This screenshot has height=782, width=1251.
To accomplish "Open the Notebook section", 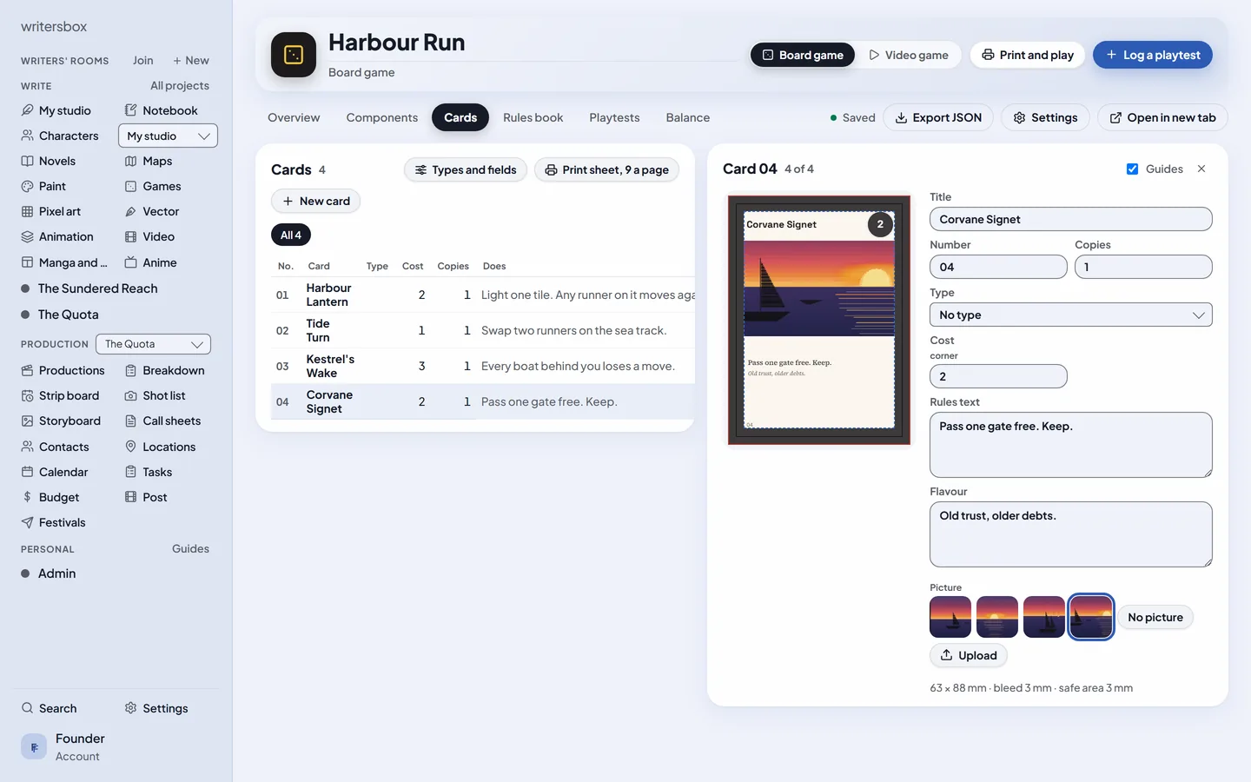I will coord(162,110).
